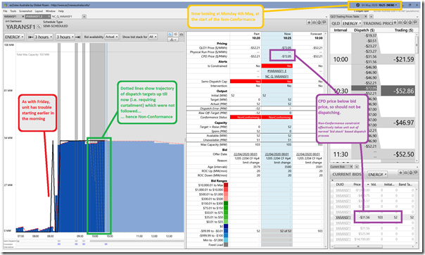Click the star favourite icon in dashboard header
Viewport: 425px width, 255px height.
click(309, 23)
